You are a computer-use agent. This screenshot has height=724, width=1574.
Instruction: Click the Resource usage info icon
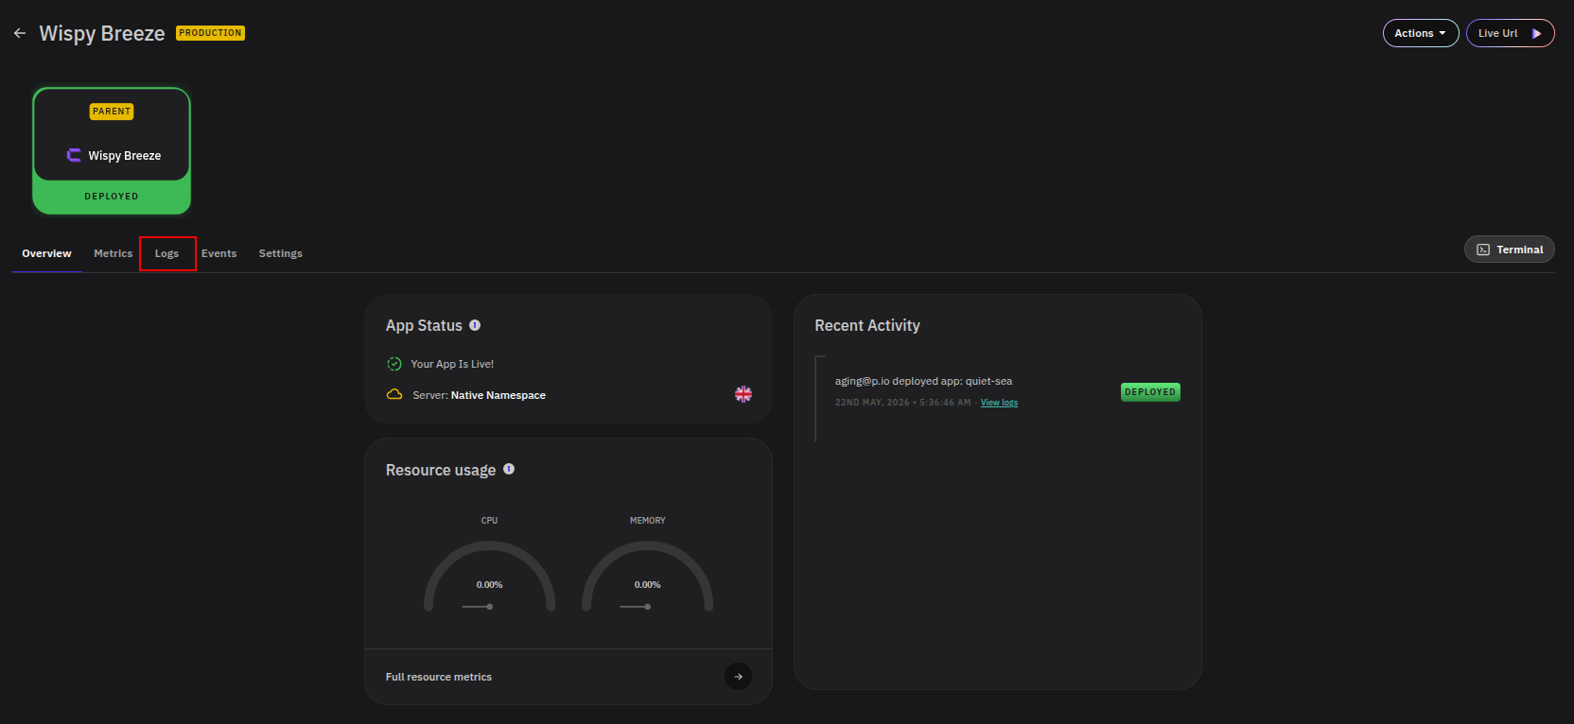(x=509, y=469)
